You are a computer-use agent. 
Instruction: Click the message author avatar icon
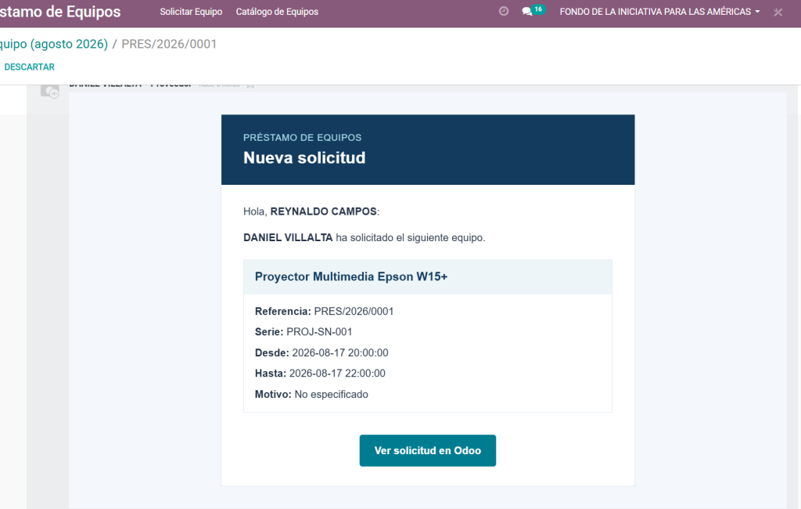click(x=50, y=91)
